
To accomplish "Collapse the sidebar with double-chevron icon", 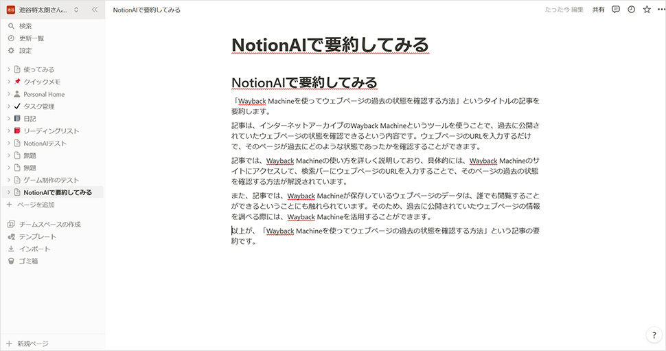I will point(95,10).
